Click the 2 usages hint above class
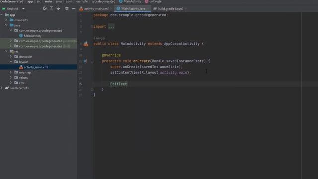318x179 pixels. click(99, 38)
